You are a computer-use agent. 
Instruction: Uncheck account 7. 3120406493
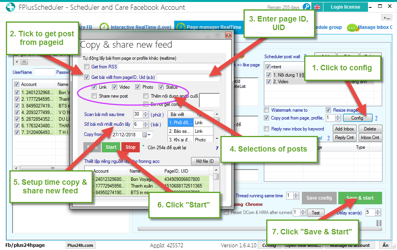pyautogui.click(x=17, y=132)
